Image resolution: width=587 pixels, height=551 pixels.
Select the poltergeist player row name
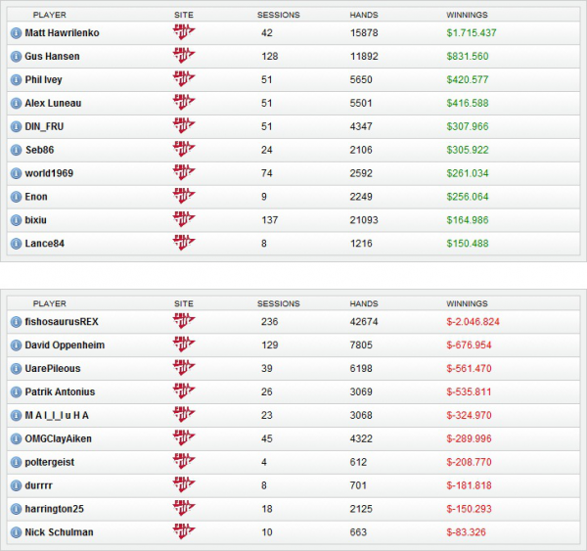click(x=51, y=462)
